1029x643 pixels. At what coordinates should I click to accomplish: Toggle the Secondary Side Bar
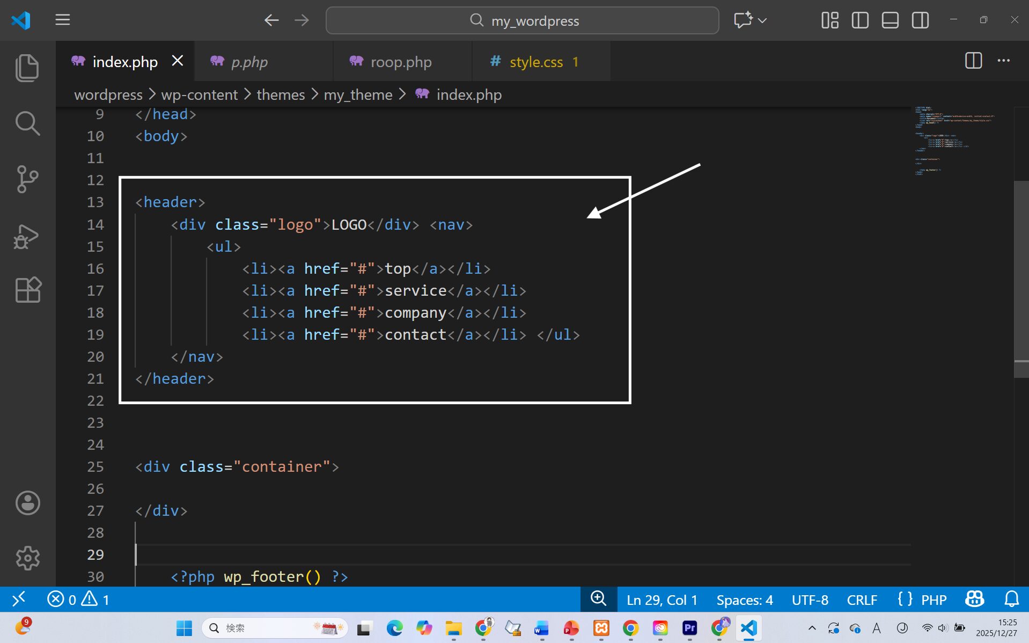tap(920, 20)
